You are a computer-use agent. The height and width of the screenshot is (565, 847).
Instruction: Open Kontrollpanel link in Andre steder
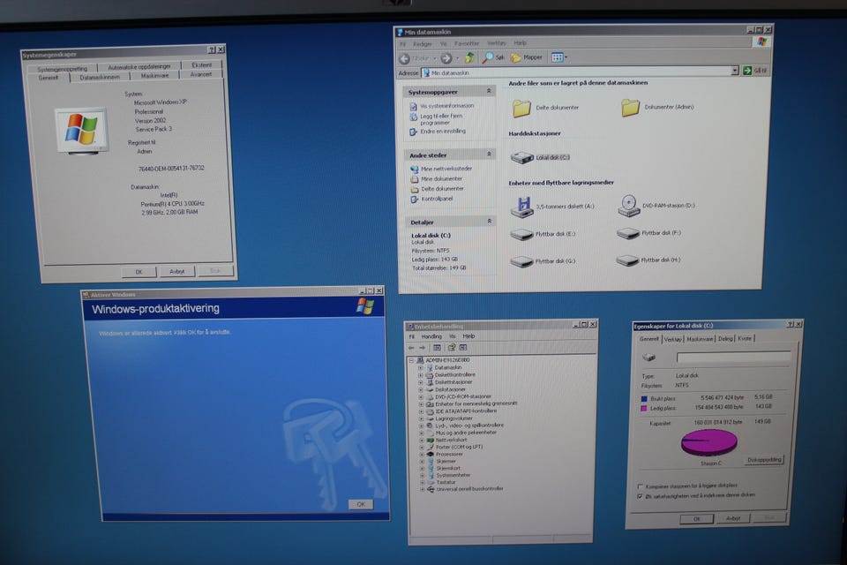(x=437, y=199)
